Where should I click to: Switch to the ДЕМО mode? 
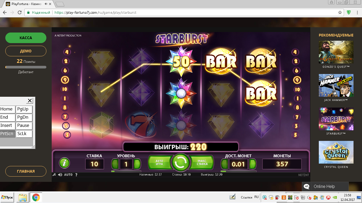click(26, 51)
